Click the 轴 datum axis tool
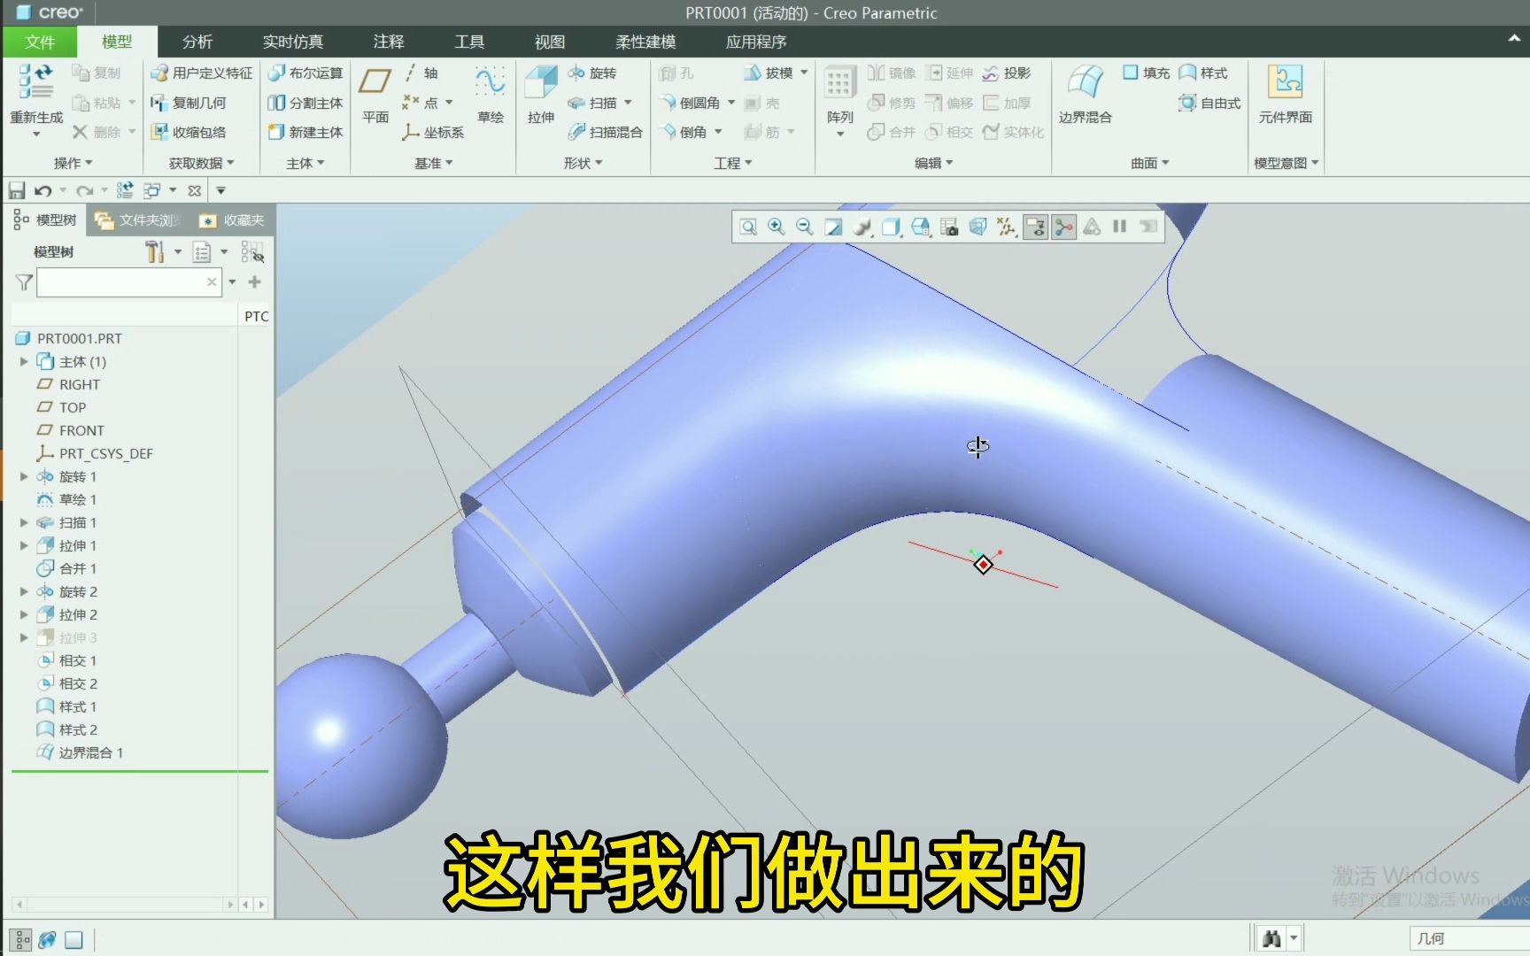The height and width of the screenshot is (956, 1530). (x=421, y=73)
